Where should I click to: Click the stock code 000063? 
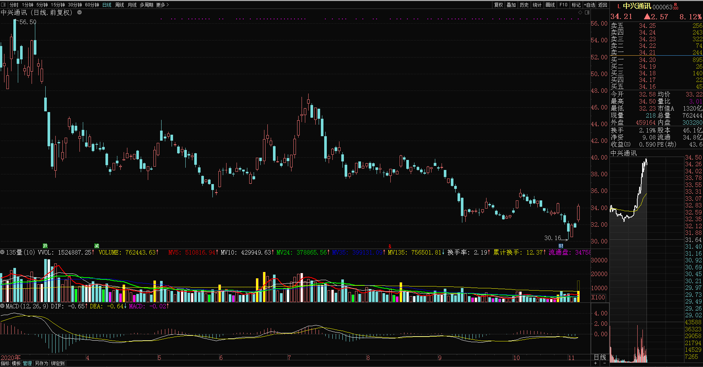663,7
